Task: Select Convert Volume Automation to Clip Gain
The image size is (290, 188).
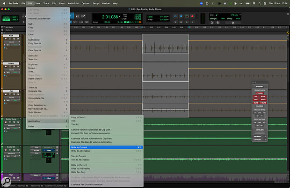Action: (x=106, y=130)
